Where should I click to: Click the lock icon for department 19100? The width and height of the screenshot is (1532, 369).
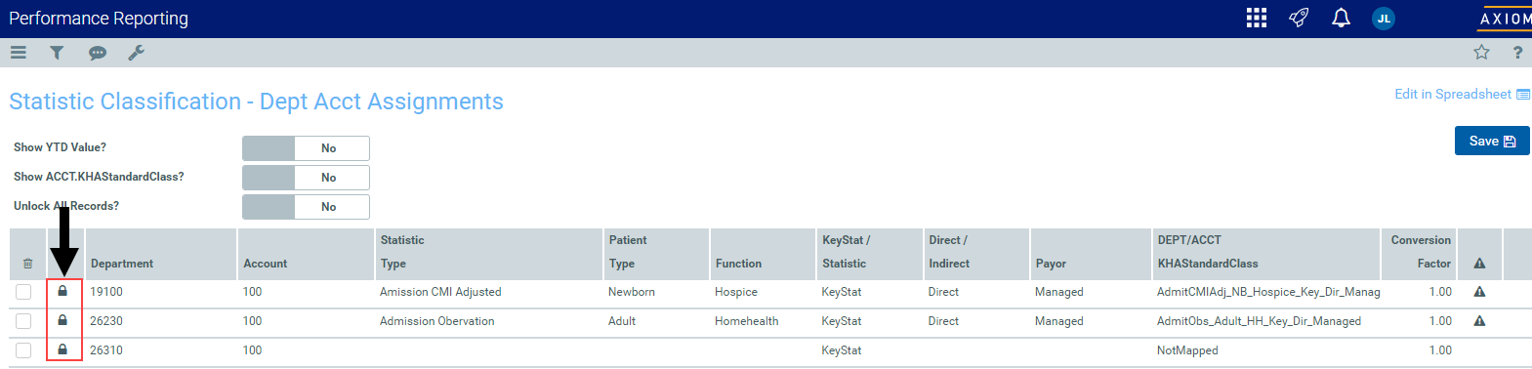[62, 291]
